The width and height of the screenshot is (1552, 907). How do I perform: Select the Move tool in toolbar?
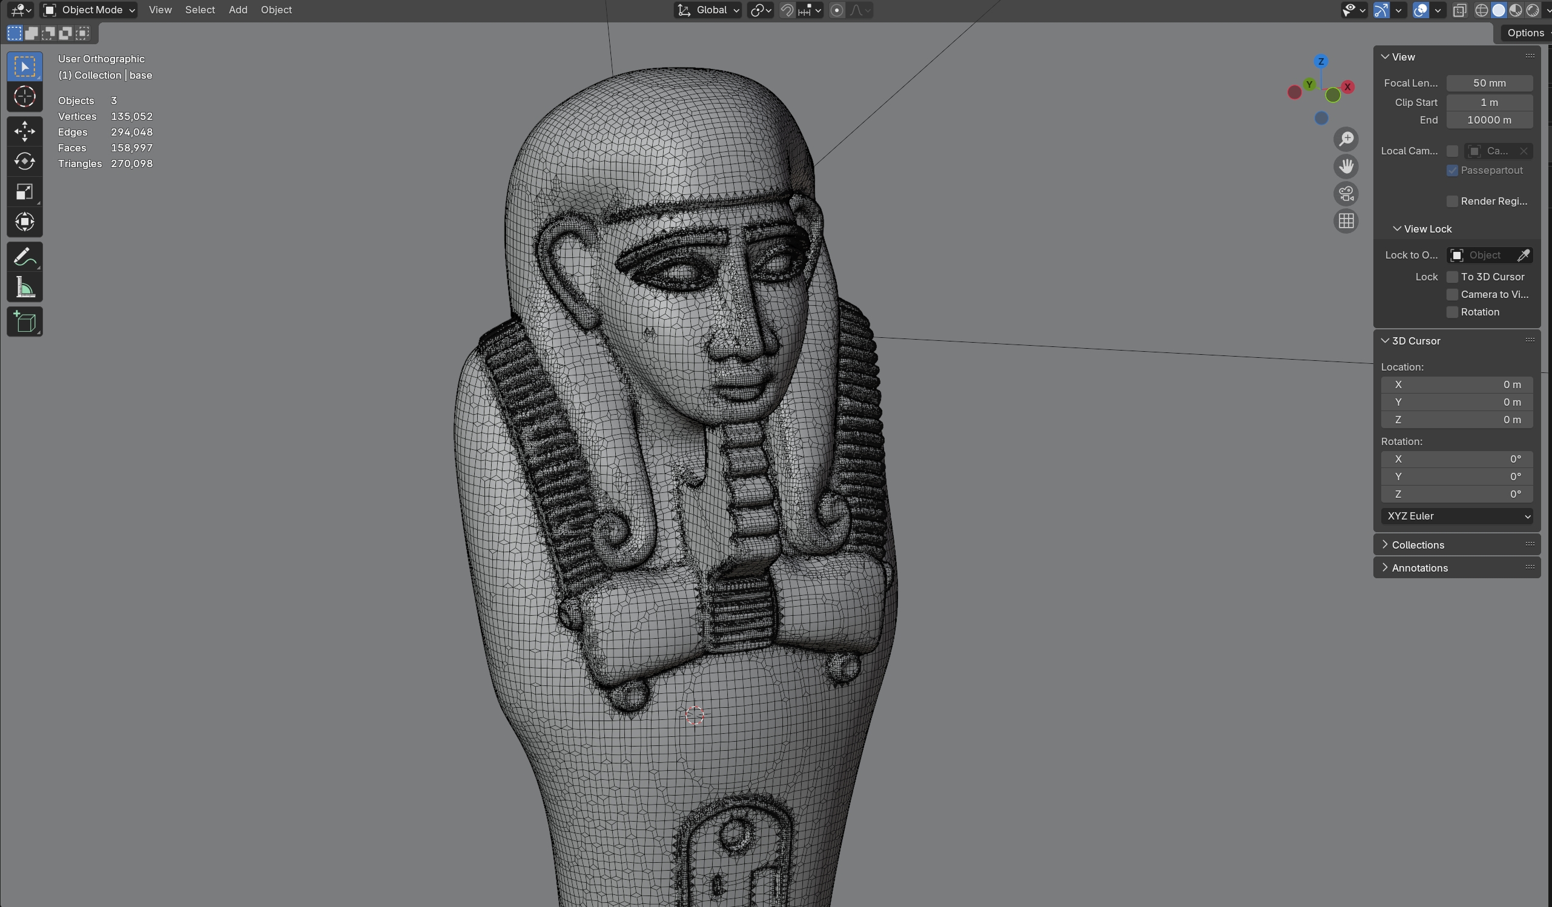click(x=25, y=131)
